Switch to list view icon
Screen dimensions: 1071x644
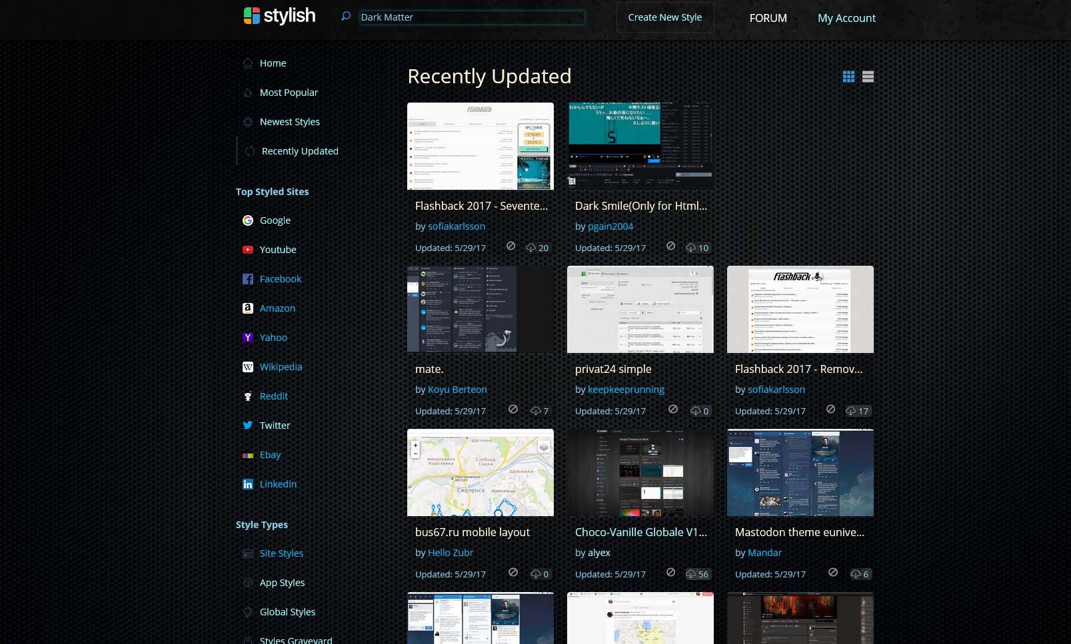point(868,77)
